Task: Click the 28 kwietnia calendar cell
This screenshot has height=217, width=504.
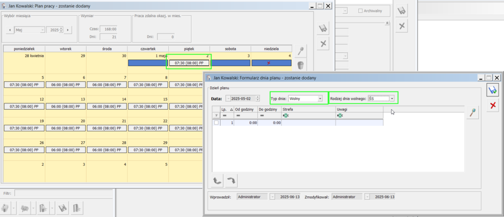Action: point(25,63)
